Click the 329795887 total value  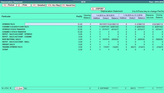point(104,88)
